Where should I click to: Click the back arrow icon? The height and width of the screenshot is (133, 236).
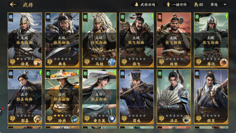click(13, 4)
